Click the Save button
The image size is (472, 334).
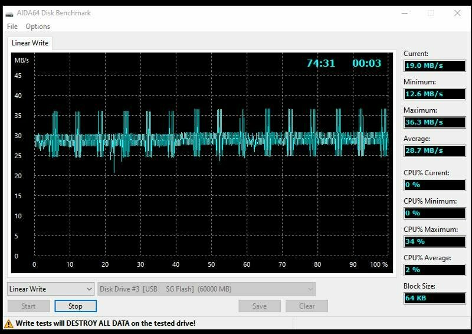coord(260,306)
